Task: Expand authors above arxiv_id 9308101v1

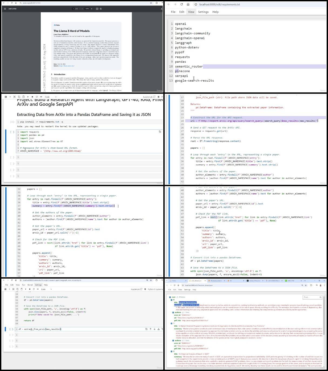Action: 173,312
